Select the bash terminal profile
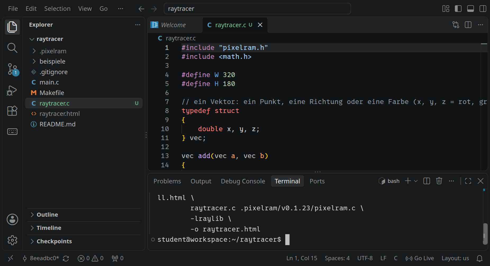 coord(389,181)
